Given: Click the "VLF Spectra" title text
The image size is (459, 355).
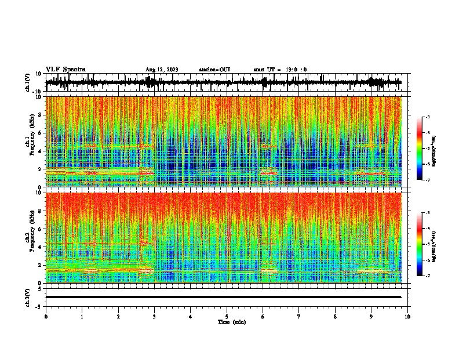Looking at the screenshot, I should tap(65, 70).
